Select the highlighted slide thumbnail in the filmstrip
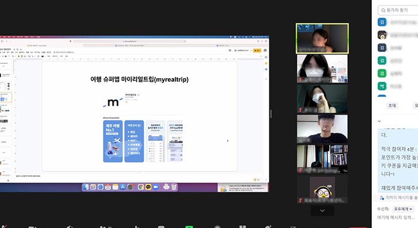 coord(5,97)
